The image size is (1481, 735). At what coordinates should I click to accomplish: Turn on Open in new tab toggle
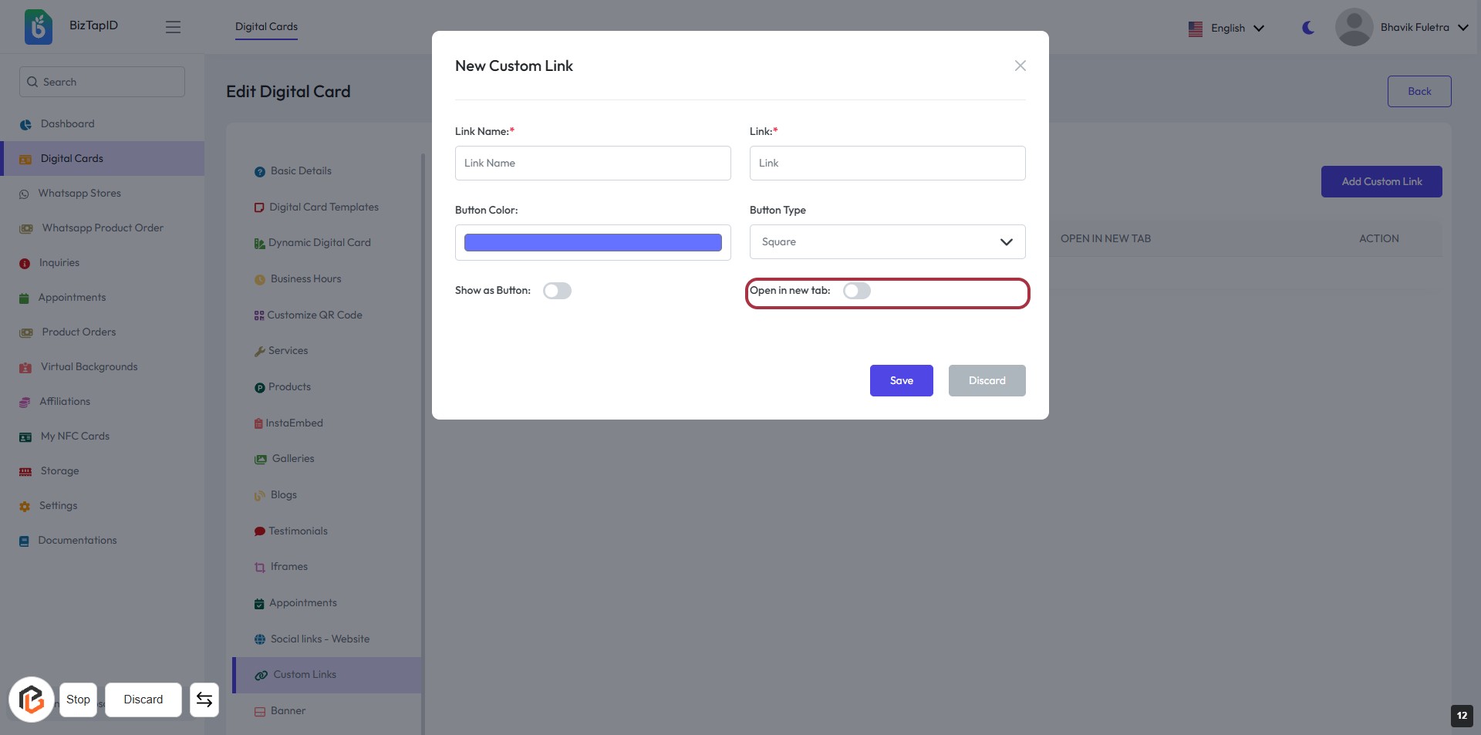[856, 291]
